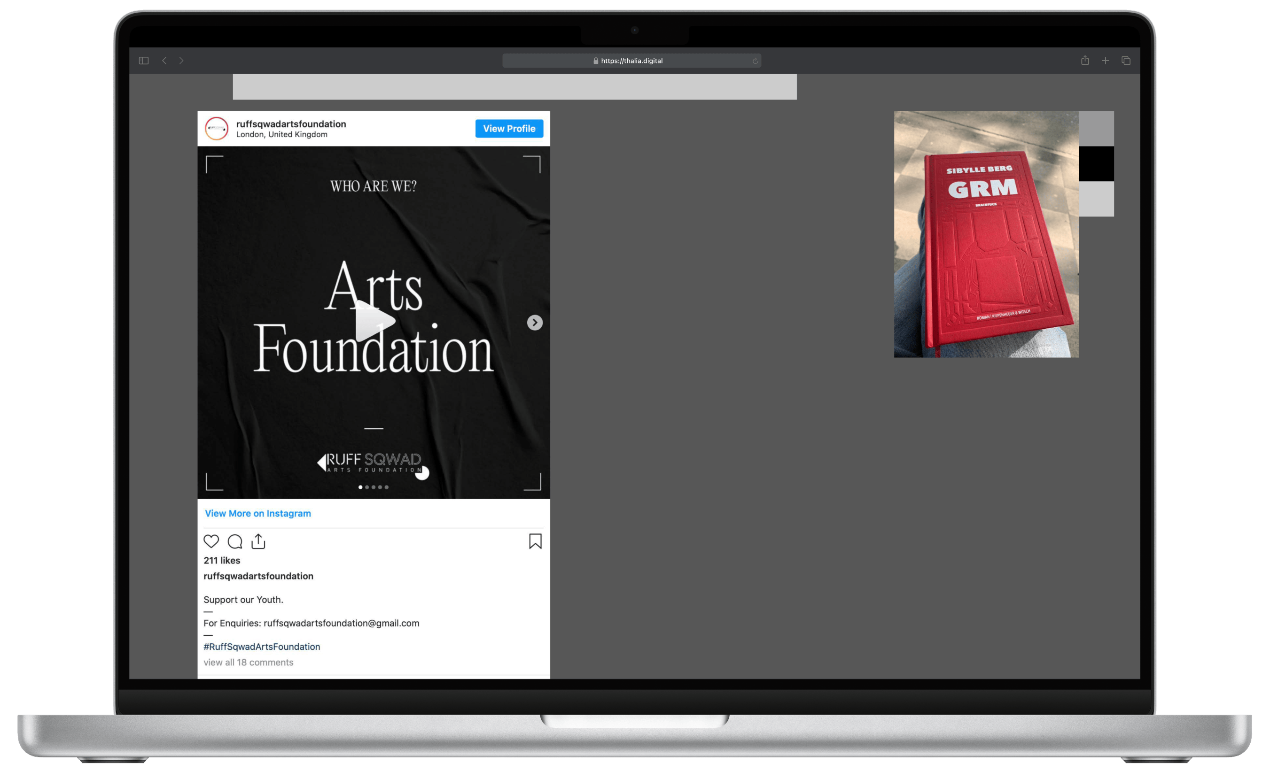This screenshot has height=771, width=1270.
Task: Select the black color swatch
Action: coord(1096,164)
